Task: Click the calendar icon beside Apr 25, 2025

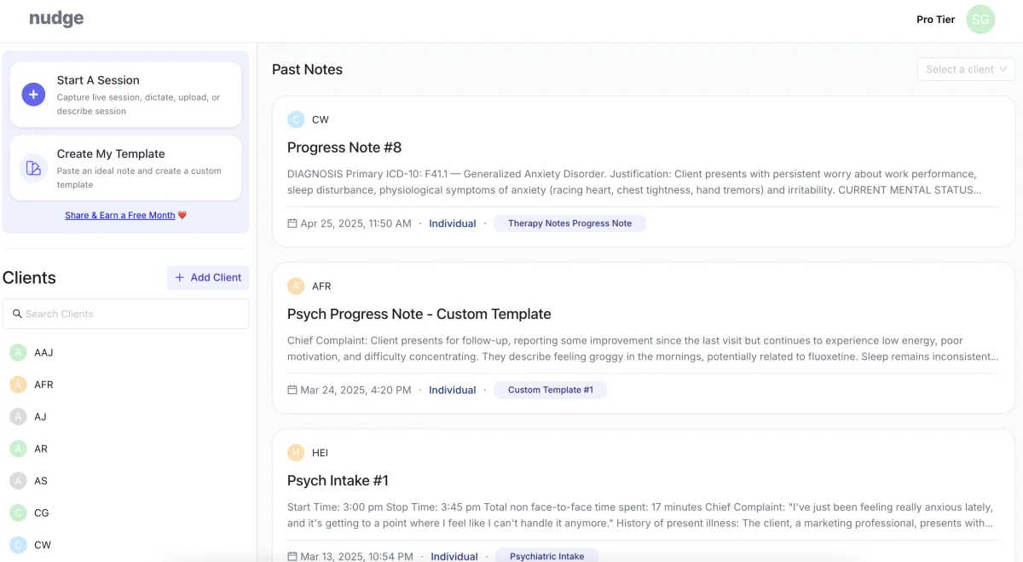Action: [x=292, y=223]
